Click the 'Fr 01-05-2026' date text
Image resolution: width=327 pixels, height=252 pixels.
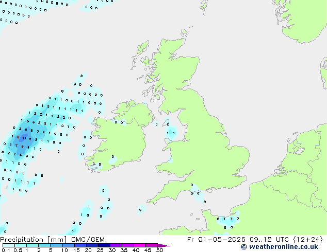click(x=216, y=240)
